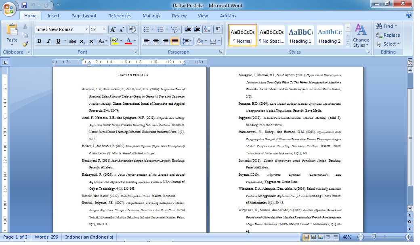Image resolution: width=420 pixels, height=245 pixels.
Task: Open the borders dropdown arrow
Action: click(x=219, y=41)
